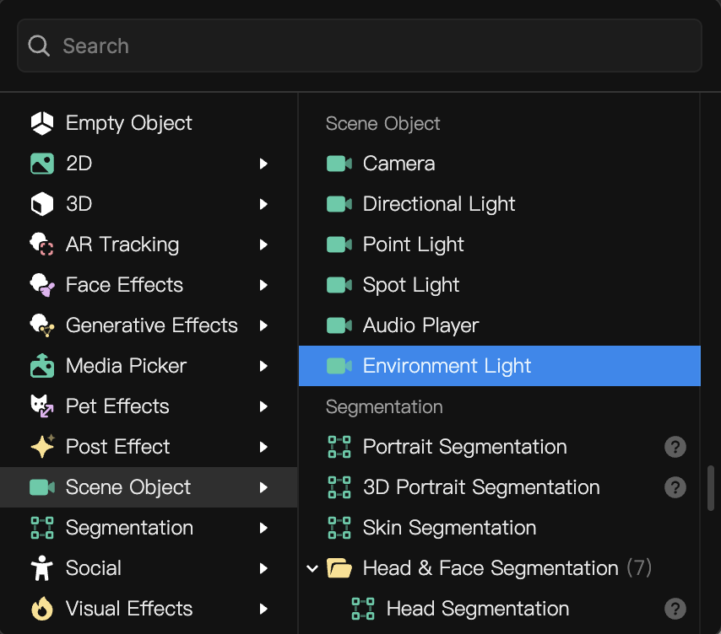
Task: Add a Spot Light object
Action: pos(499,285)
